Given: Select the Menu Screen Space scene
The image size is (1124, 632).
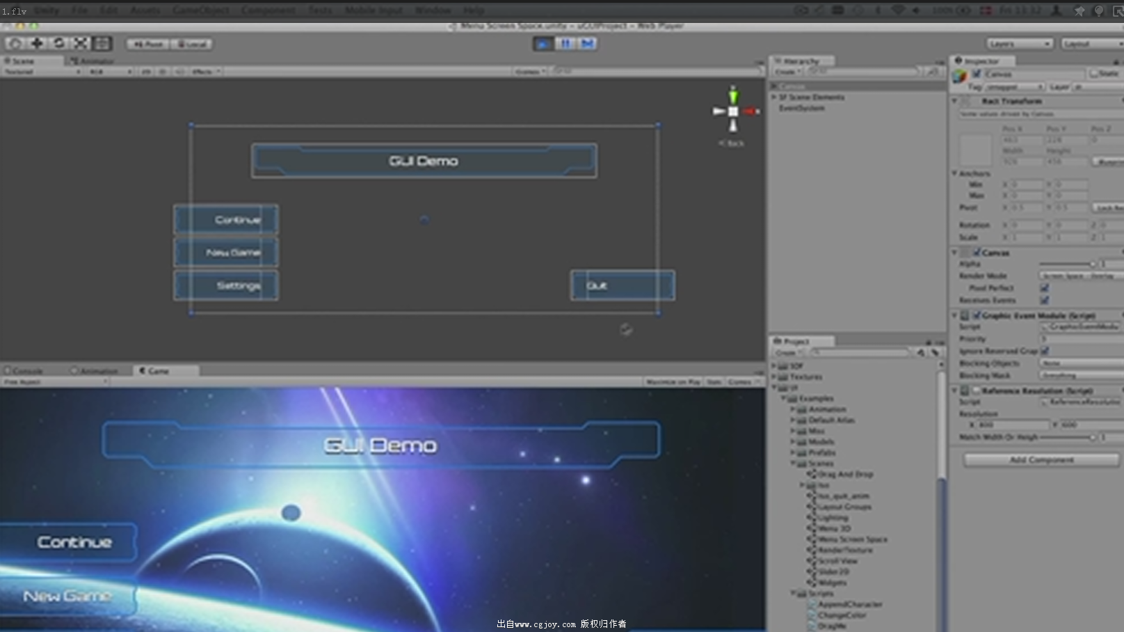Looking at the screenshot, I should point(846,539).
